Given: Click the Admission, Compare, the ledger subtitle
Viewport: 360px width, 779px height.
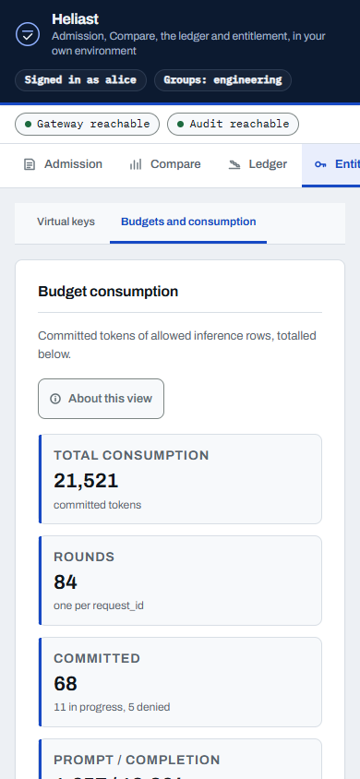Looking at the screenshot, I should (188, 43).
